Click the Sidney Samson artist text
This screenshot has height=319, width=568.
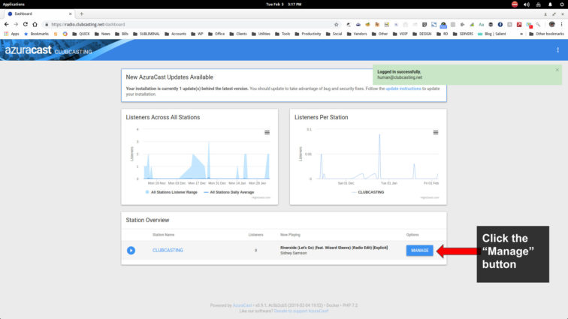(294, 253)
